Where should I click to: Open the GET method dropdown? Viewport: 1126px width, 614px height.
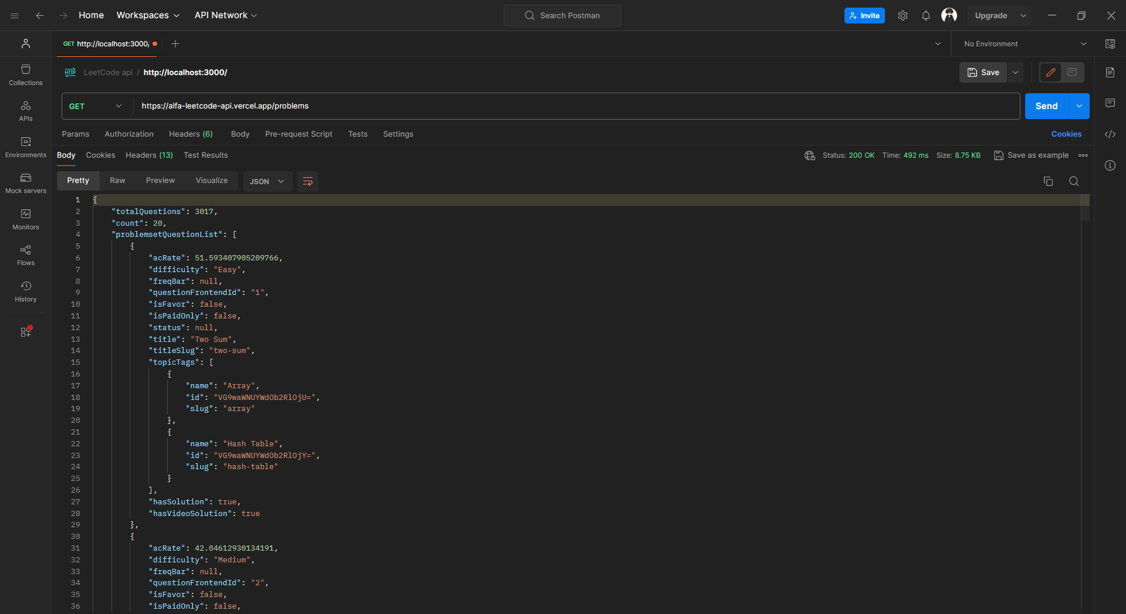(x=95, y=106)
